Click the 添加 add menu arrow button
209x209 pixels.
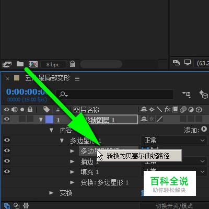204,129
